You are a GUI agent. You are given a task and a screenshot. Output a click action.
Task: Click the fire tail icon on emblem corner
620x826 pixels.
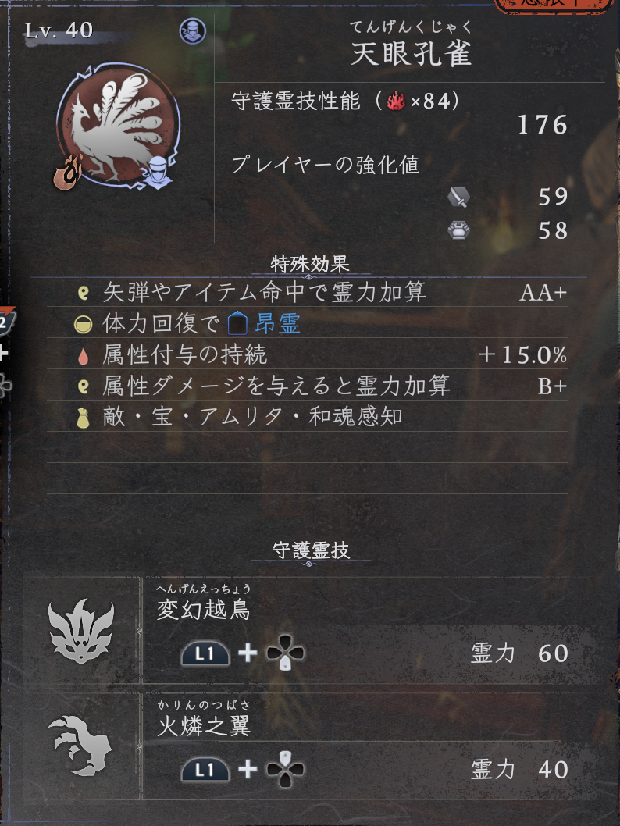coord(67,171)
